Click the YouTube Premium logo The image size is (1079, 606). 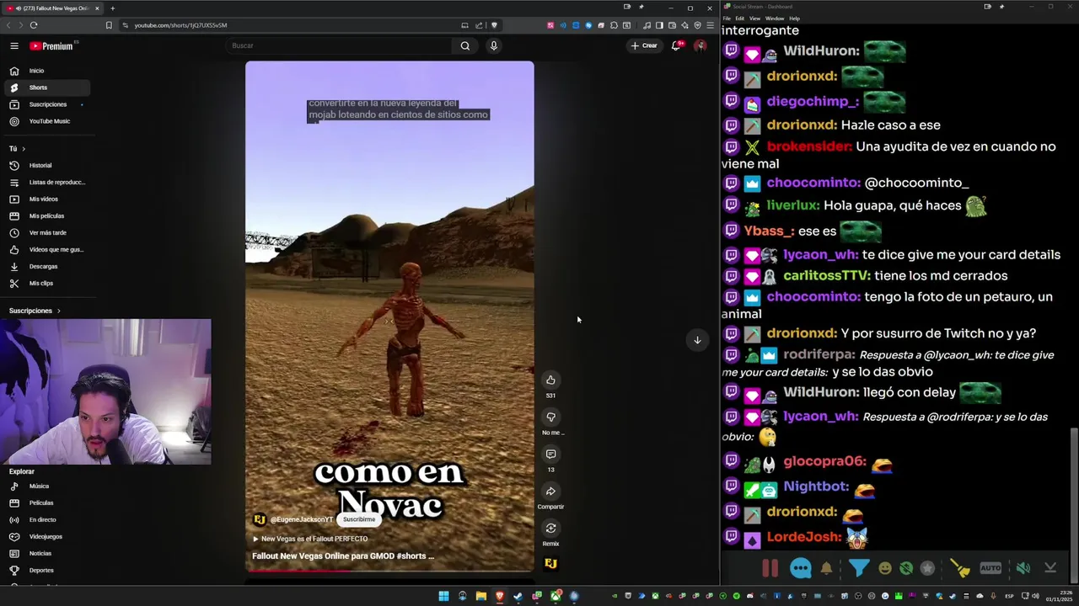(52, 46)
